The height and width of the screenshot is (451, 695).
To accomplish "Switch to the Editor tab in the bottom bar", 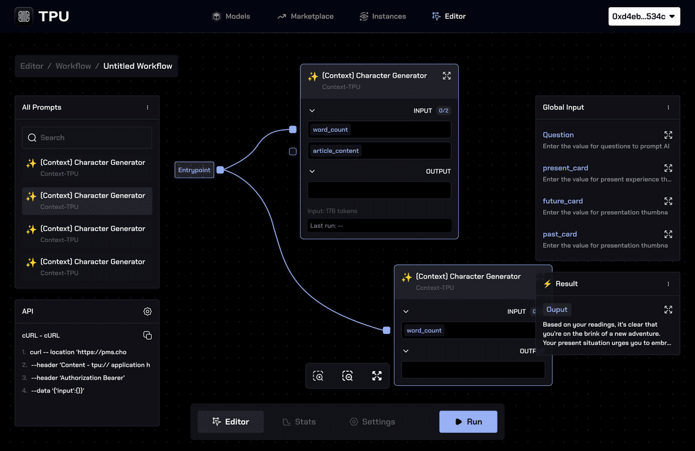I will pos(230,422).
